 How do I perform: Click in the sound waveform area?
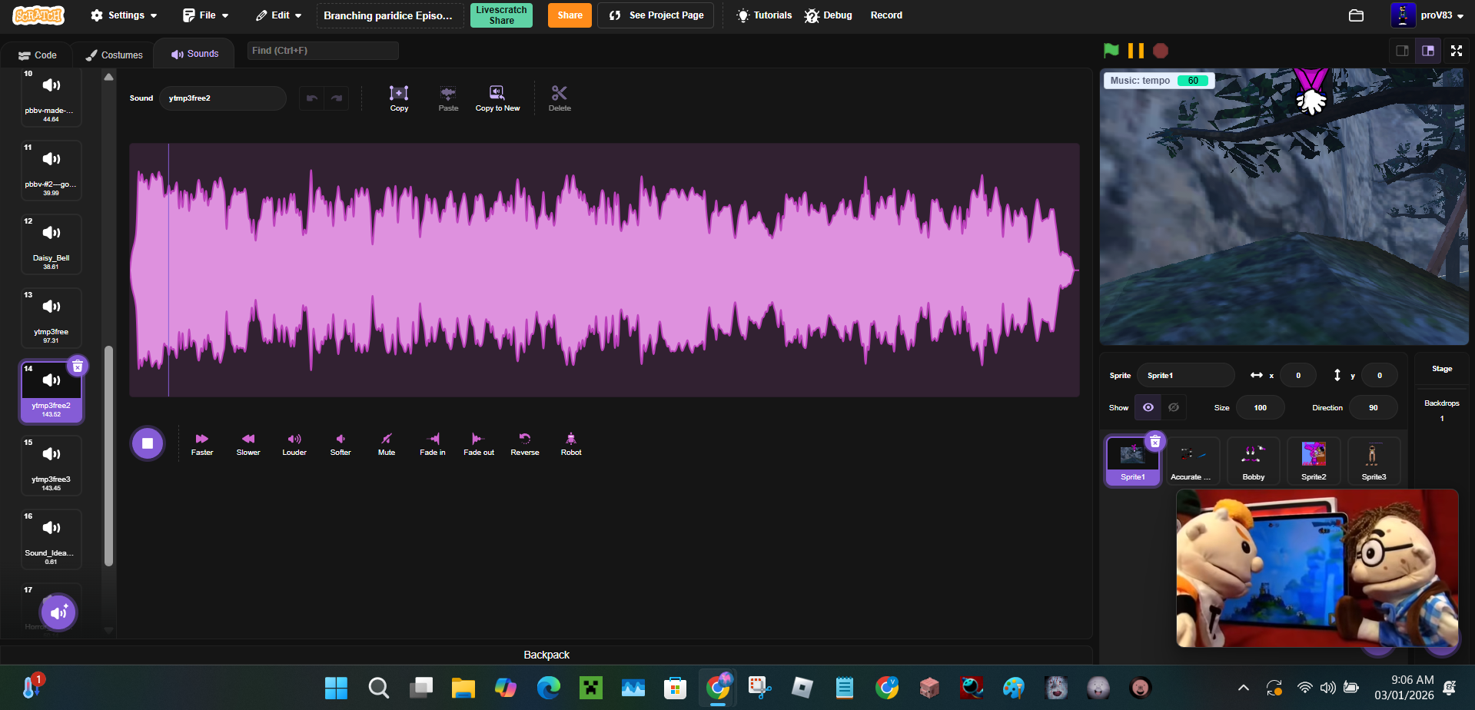(x=604, y=270)
